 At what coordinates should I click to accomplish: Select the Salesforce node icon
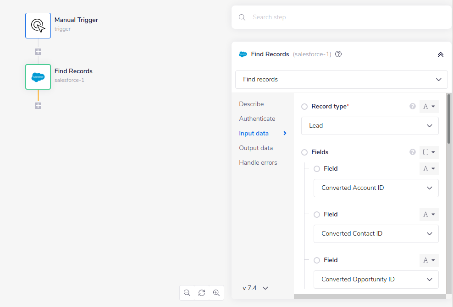pyautogui.click(x=38, y=77)
